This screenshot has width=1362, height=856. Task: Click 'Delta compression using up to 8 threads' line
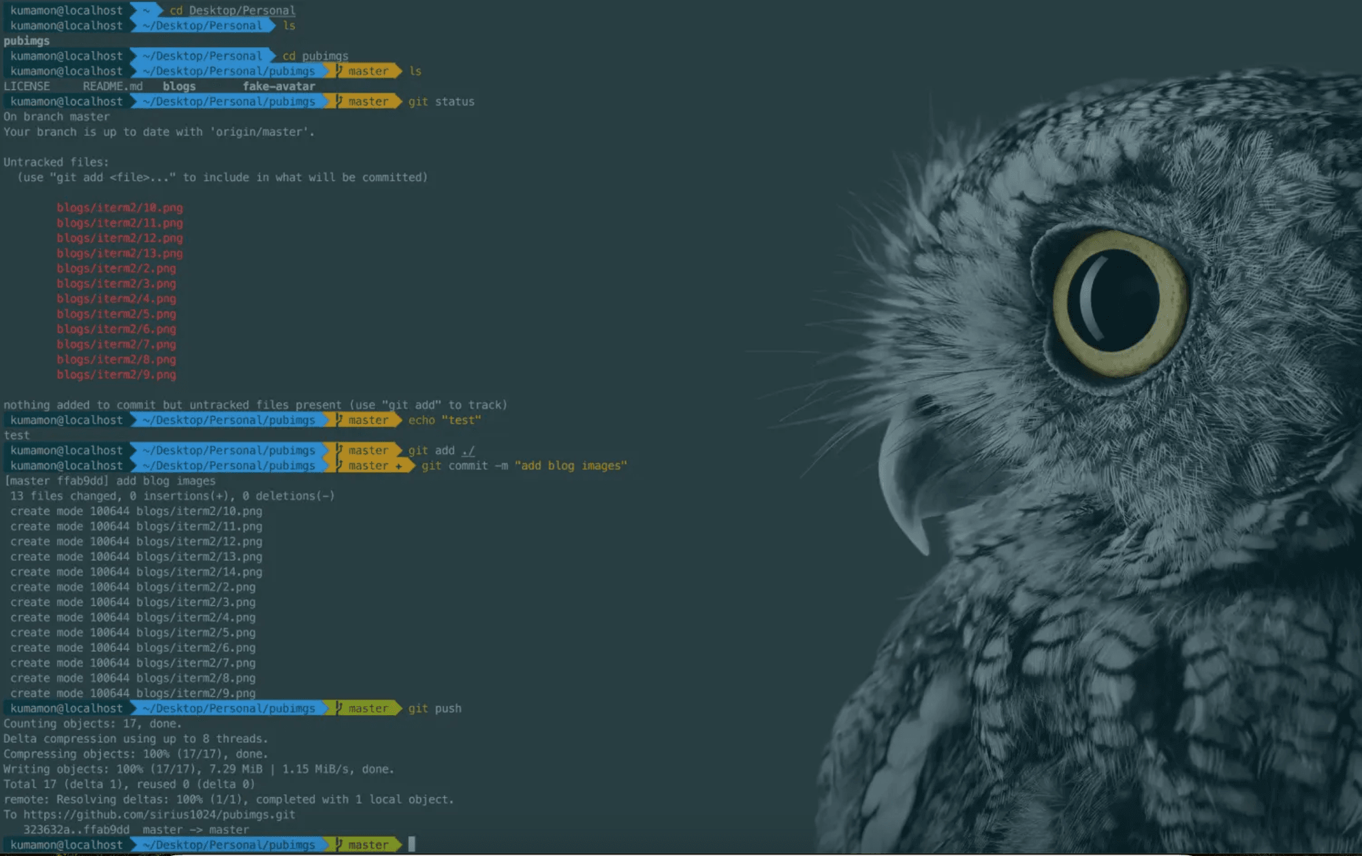(136, 739)
